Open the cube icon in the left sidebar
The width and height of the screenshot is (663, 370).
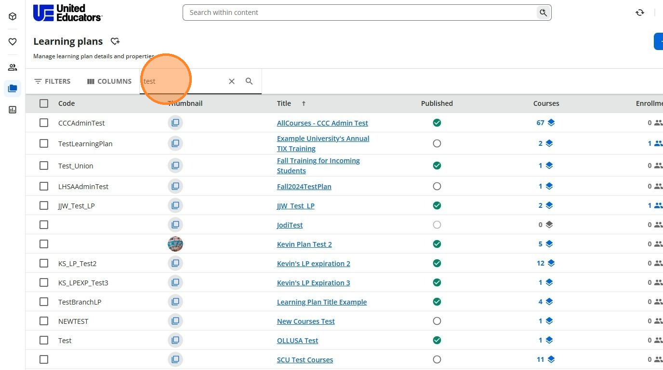point(13,16)
